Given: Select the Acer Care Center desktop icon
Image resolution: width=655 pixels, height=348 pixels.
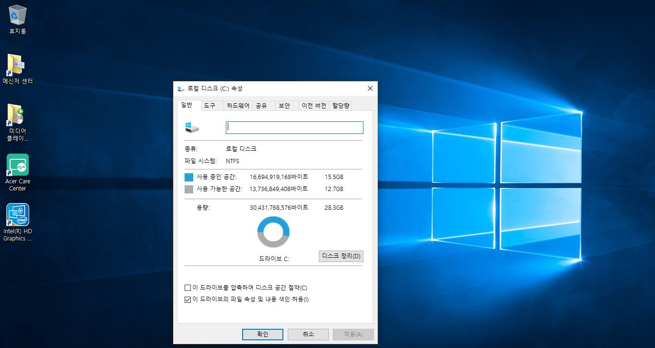Looking at the screenshot, I should click(18, 172).
